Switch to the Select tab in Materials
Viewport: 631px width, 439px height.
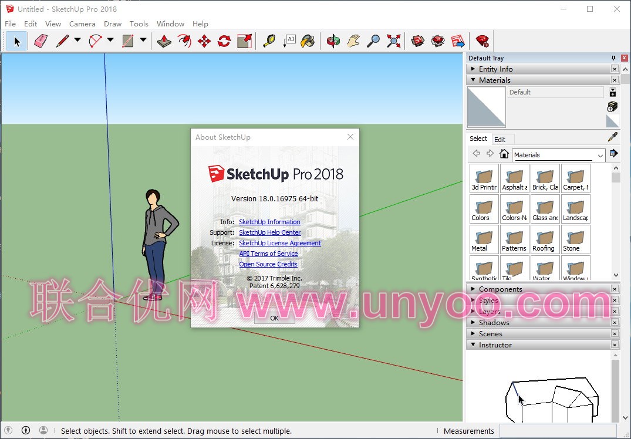(478, 139)
